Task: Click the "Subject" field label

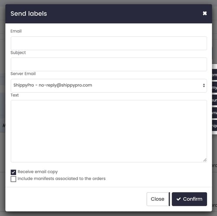Action: pyautogui.click(x=18, y=52)
